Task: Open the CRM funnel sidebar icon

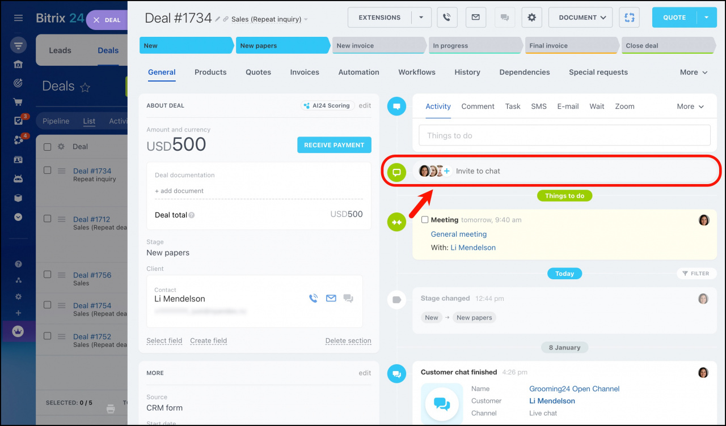Action: [x=18, y=45]
